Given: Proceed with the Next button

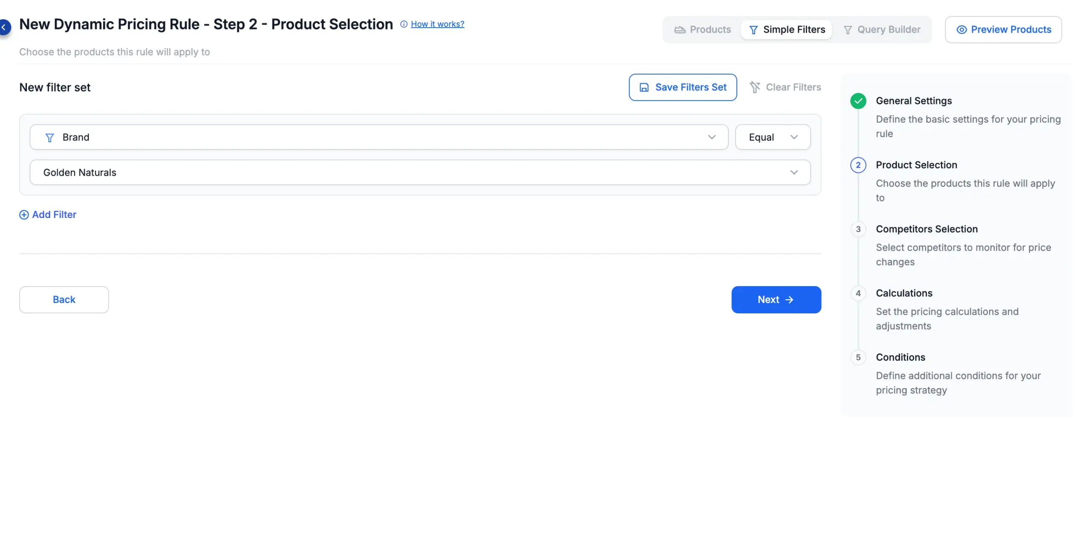Looking at the screenshot, I should [x=776, y=300].
